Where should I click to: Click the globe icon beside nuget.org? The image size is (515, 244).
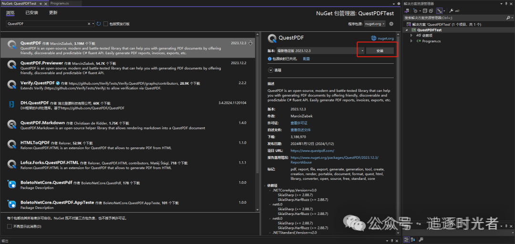[x=374, y=39]
